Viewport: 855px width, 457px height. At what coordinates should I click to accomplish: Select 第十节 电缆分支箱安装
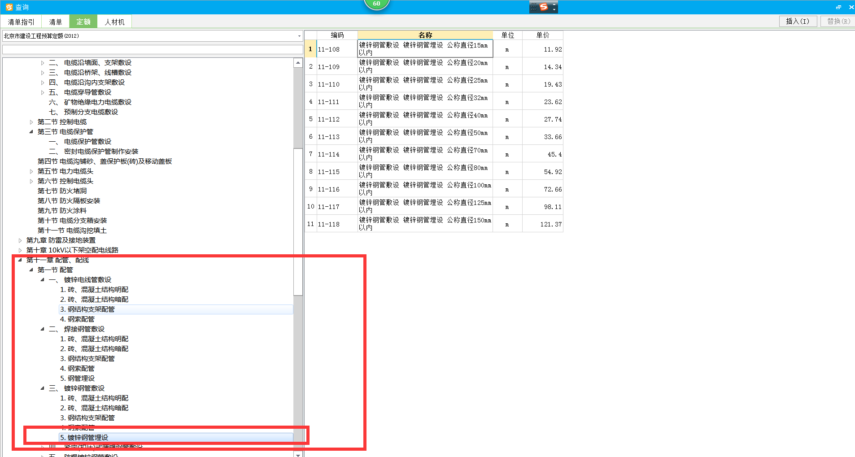point(72,221)
